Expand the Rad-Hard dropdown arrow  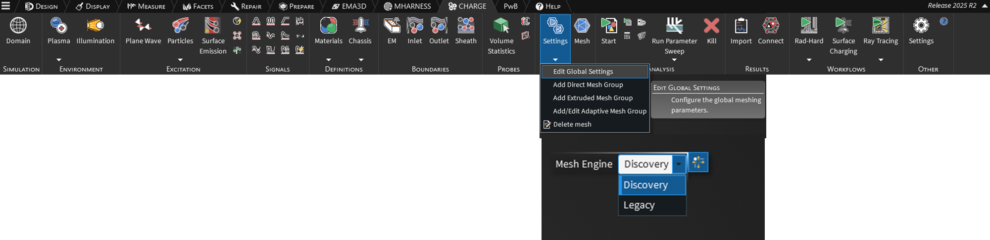(809, 60)
